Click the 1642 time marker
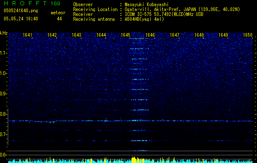The image size is (257, 163). coord(52,35)
